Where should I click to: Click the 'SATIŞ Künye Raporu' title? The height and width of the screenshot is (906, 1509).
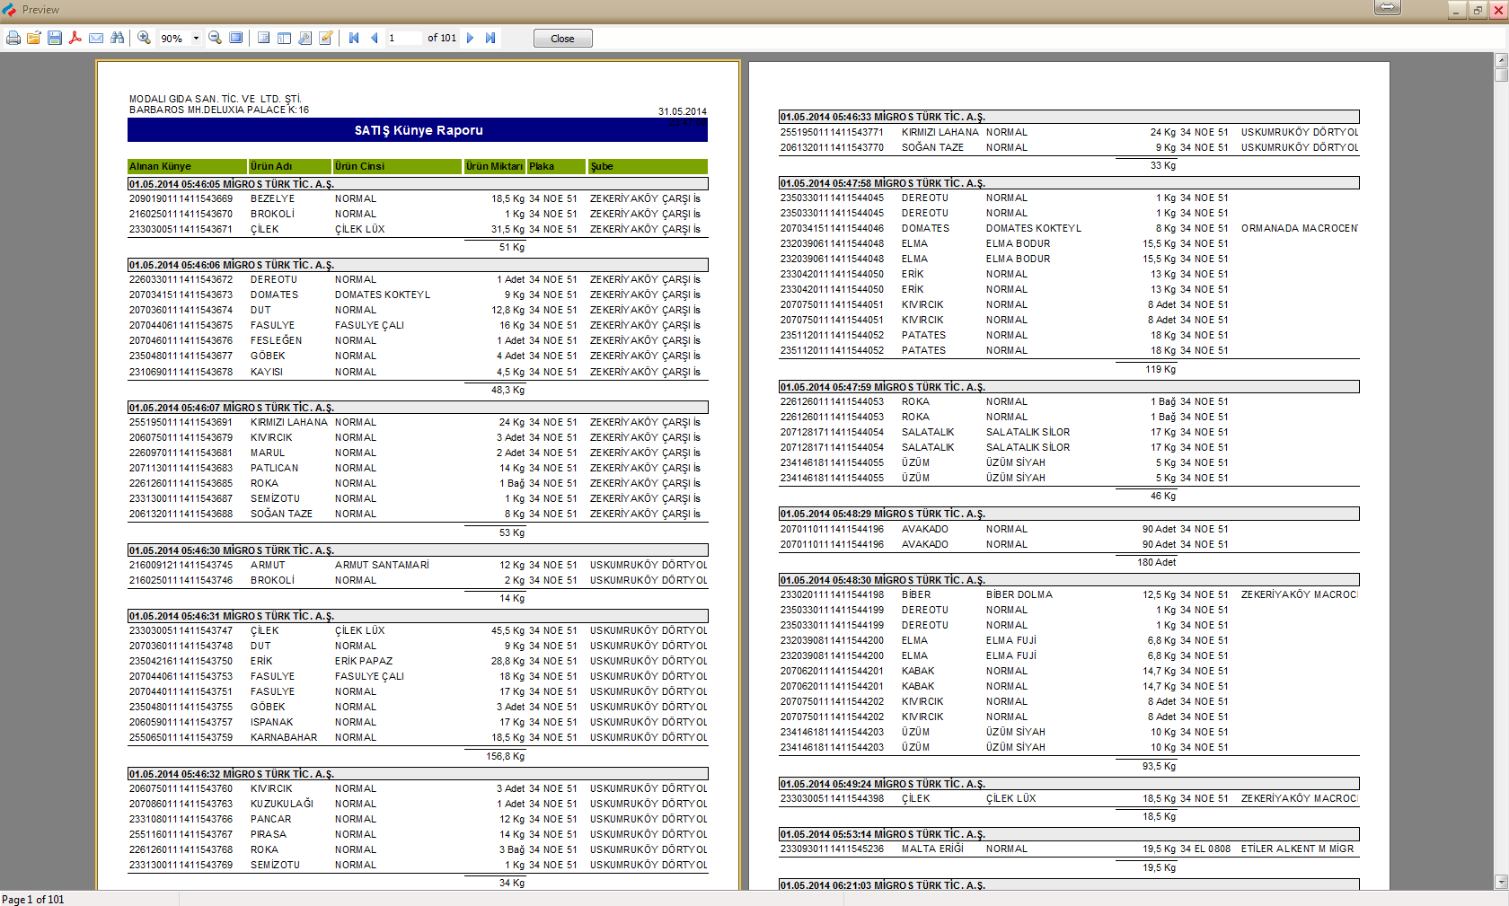coord(419,130)
